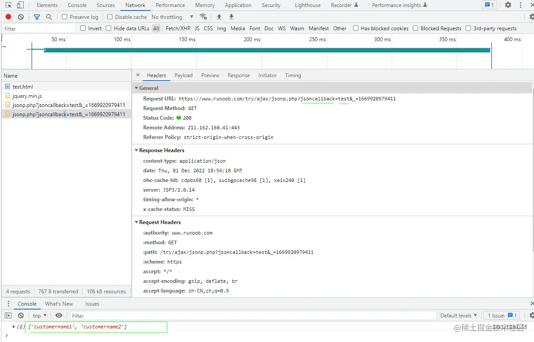This screenshot has height=342, width=534.
Task: Open console settings gear icon
Action: tap(531, 315)
